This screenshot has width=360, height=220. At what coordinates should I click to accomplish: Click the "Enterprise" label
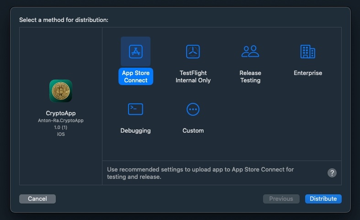click(308, 73)
